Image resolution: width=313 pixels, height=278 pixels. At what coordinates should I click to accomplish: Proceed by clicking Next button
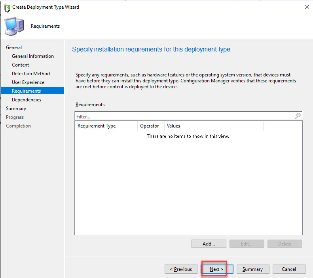pyautogui.click(x=216, y=269)
